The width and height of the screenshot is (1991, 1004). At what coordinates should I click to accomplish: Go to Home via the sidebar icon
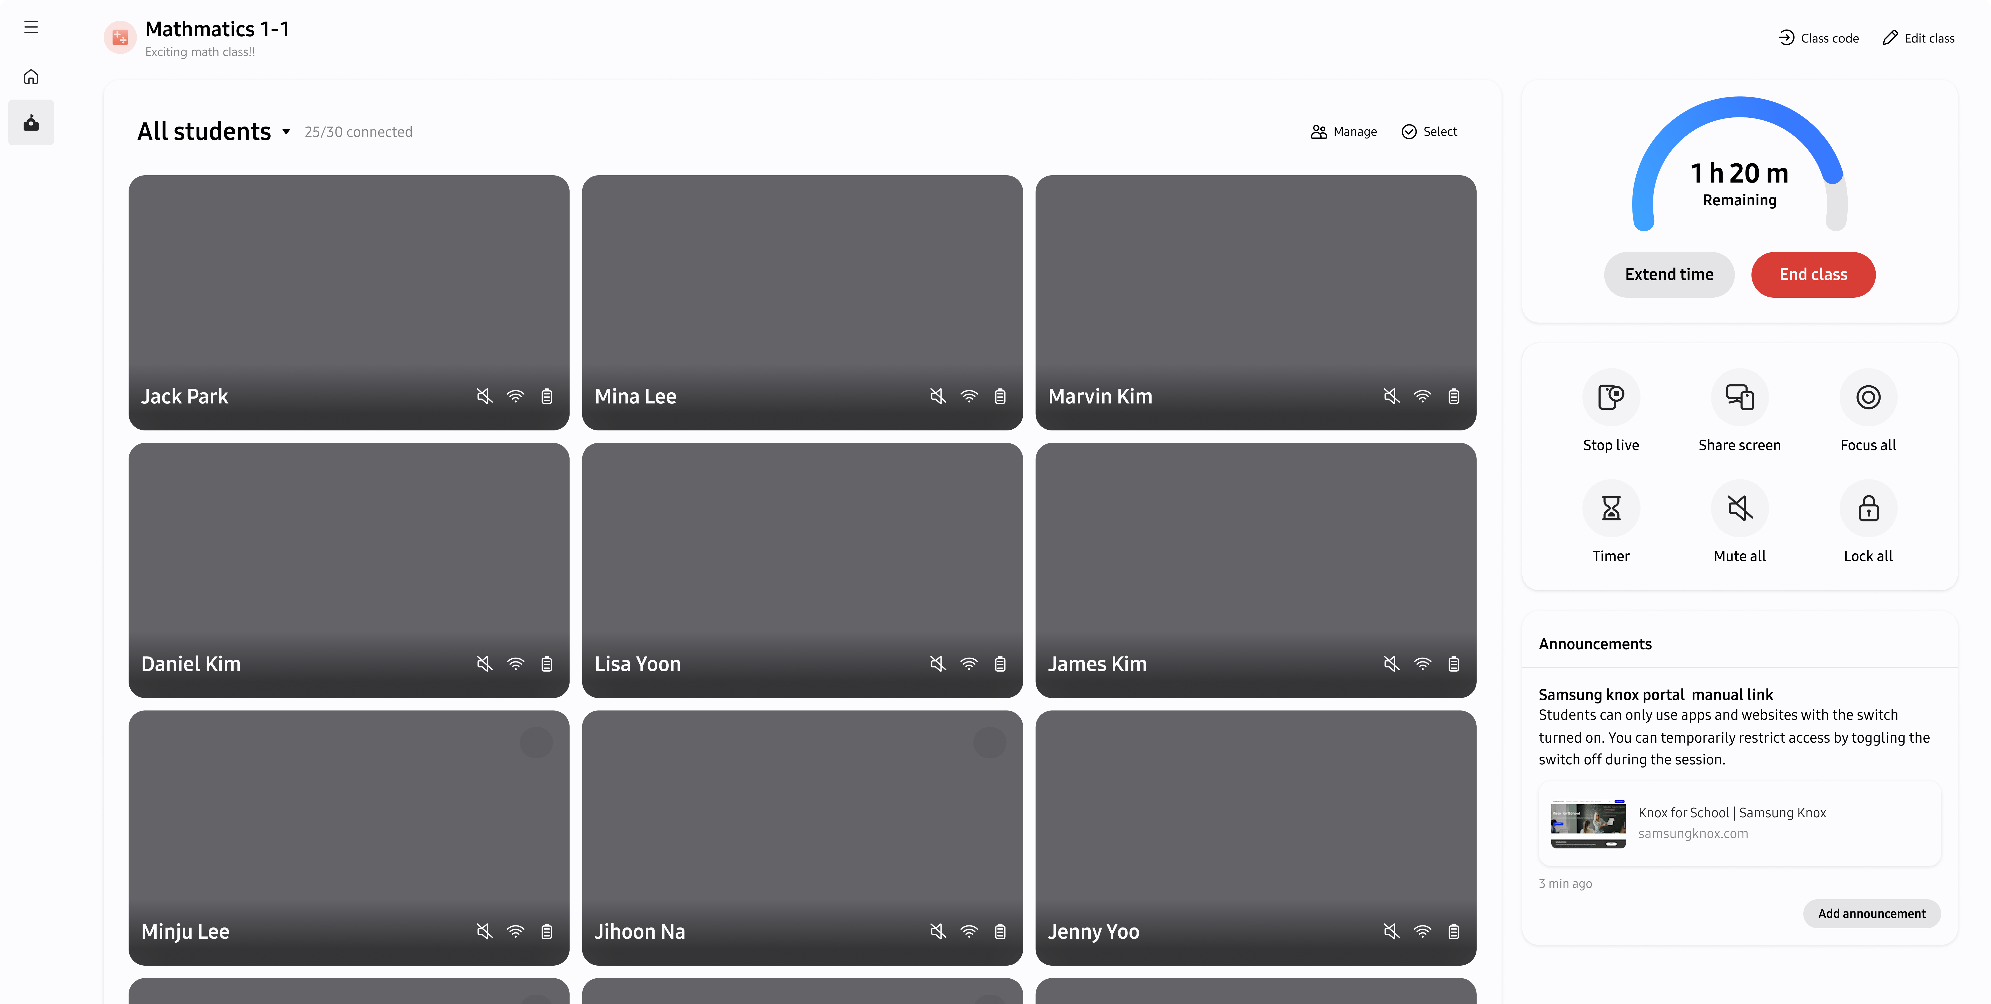point(31,76)
